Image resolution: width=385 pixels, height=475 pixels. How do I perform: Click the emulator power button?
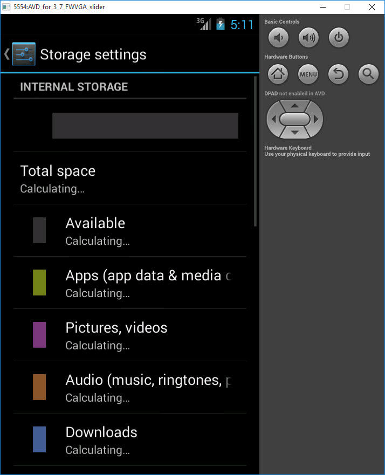pyautogui.click(x=338, y=38)
